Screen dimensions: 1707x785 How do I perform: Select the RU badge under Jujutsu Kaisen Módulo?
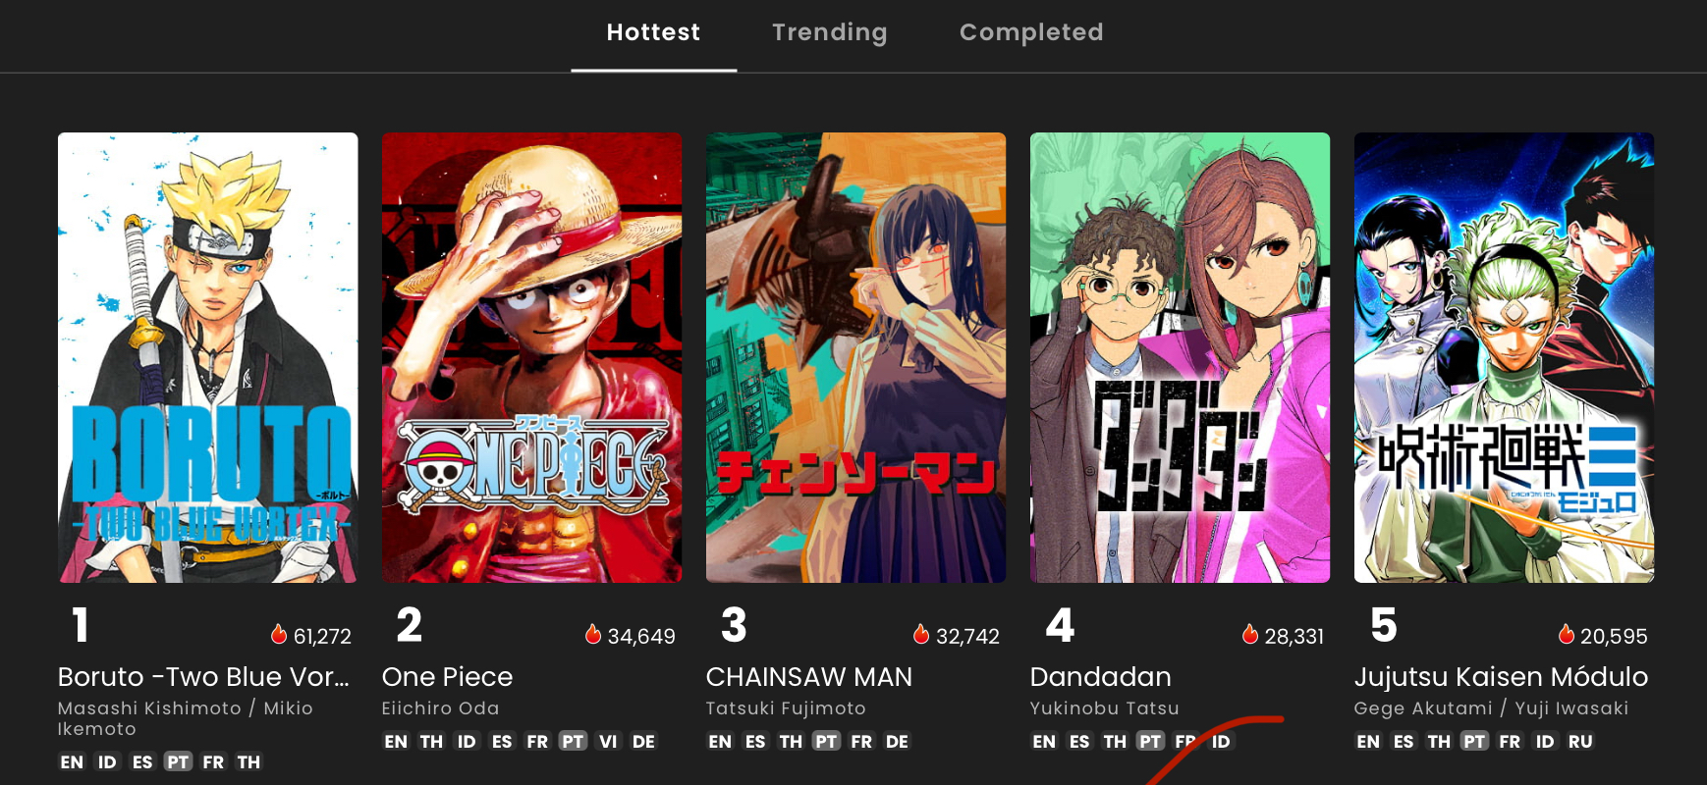point(1580,741)
